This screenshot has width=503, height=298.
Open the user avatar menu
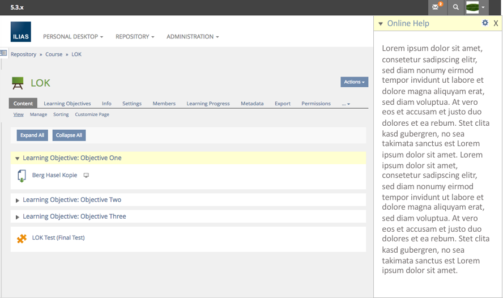tap(476, 7)
